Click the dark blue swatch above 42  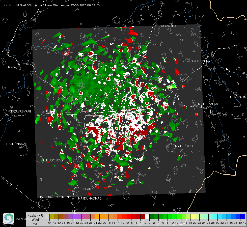pos(243,216)
